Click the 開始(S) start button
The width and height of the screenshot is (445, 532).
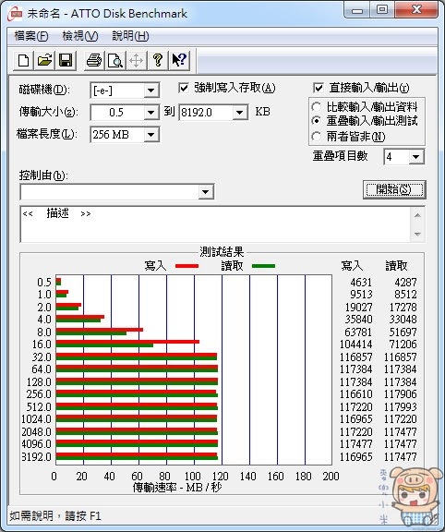(x=394, y=189)
